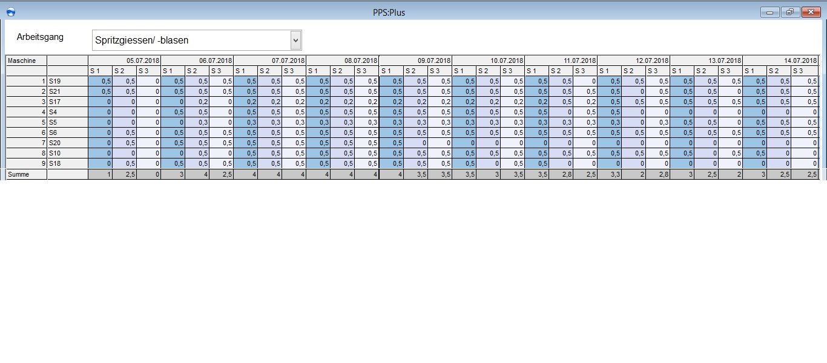Image resolution: width=827 pixels, height=363 pixels.
Task: Click machine name S21 in row 2
Action: [67, 91]
